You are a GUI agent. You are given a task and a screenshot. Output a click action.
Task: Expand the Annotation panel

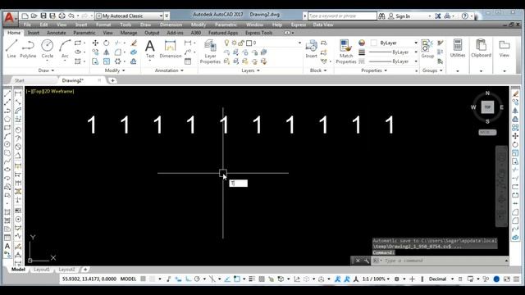point(169,70)
